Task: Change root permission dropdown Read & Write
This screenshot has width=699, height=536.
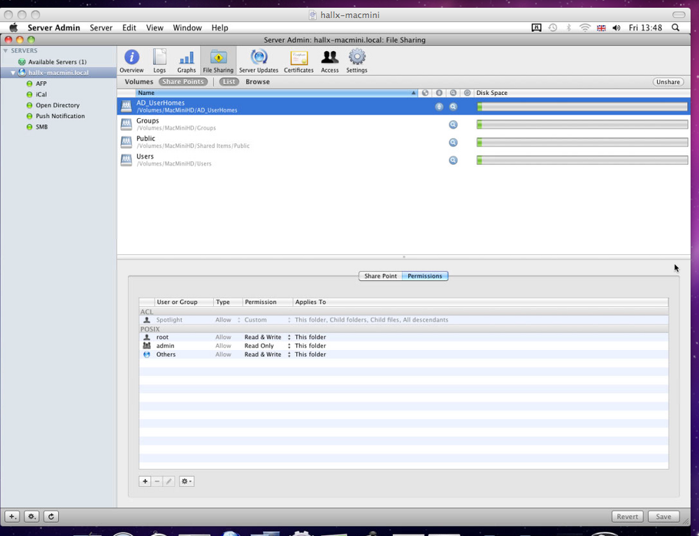Action: point(267,338)
